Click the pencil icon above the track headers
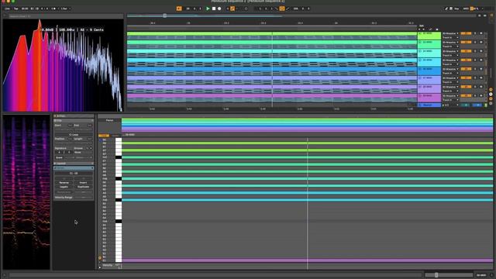 click(x=430, y=29)
